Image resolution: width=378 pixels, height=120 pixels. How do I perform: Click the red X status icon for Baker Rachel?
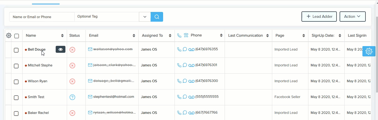tap(72, 113)
